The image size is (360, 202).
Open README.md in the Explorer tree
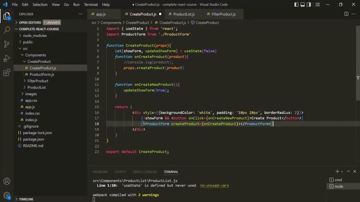[x=51, y=146]
